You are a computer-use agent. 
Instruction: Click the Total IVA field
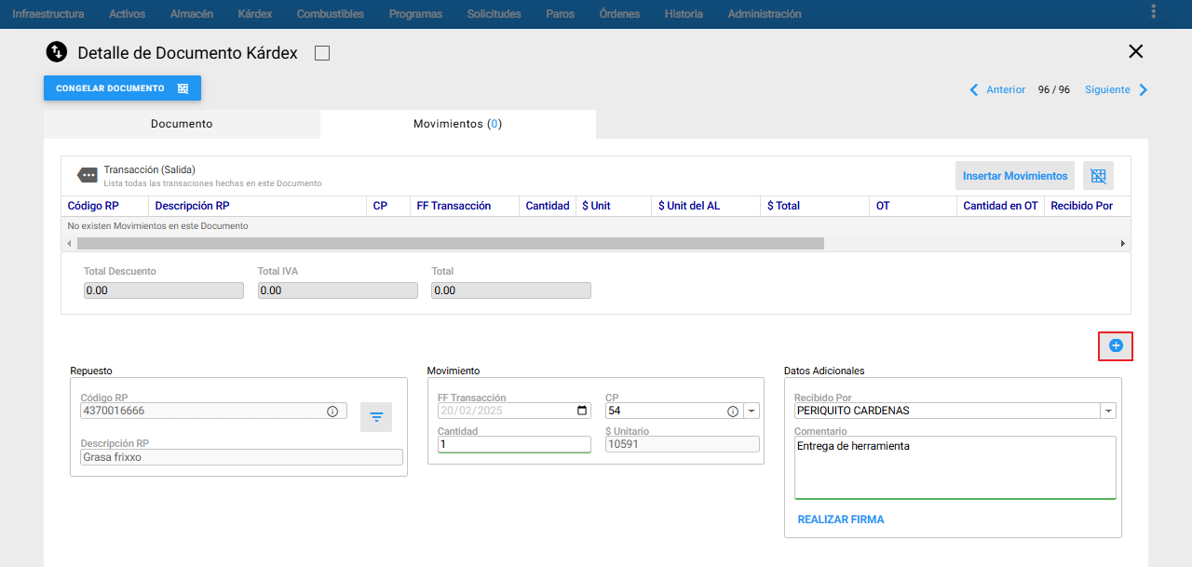337,290
